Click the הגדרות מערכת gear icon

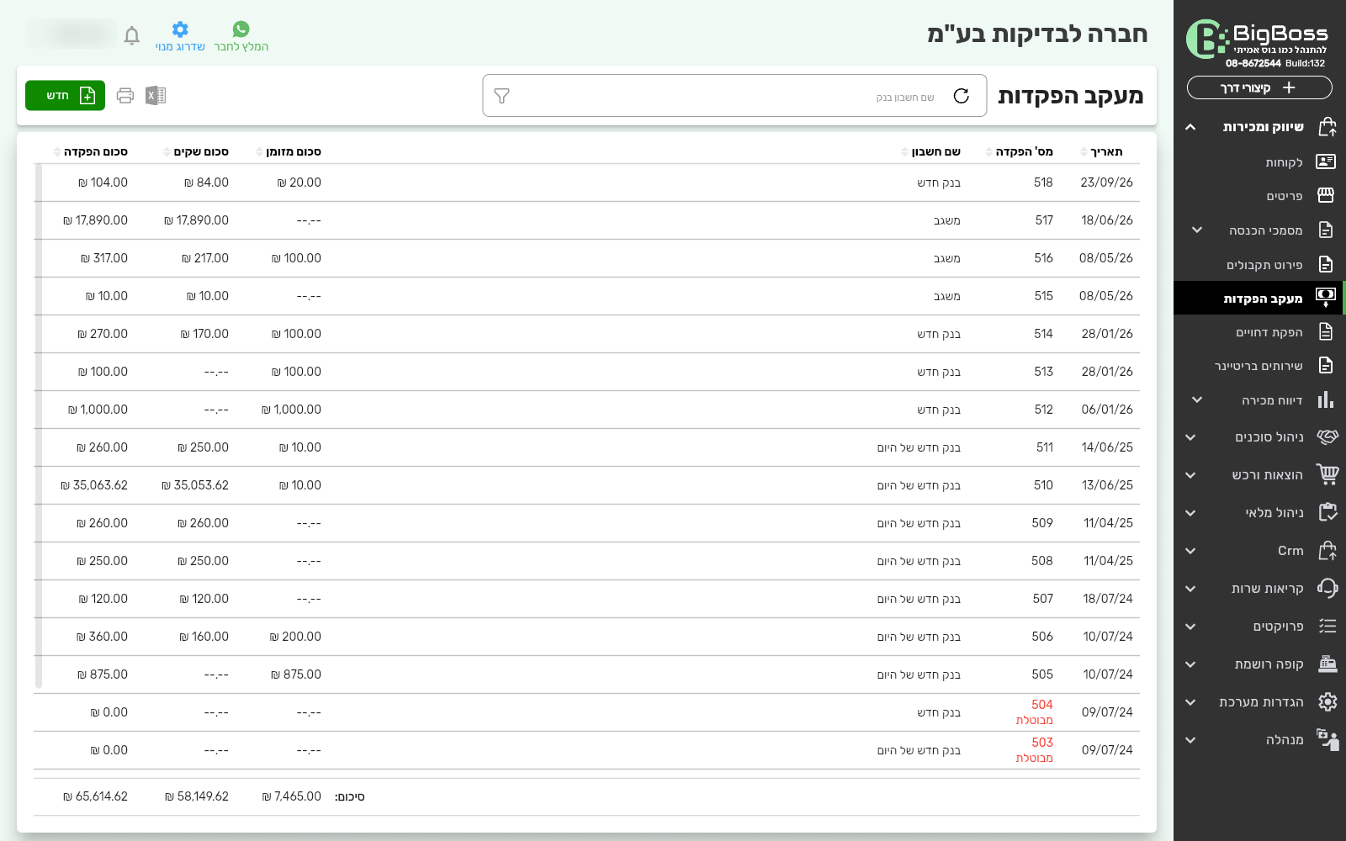(1327, 701)
